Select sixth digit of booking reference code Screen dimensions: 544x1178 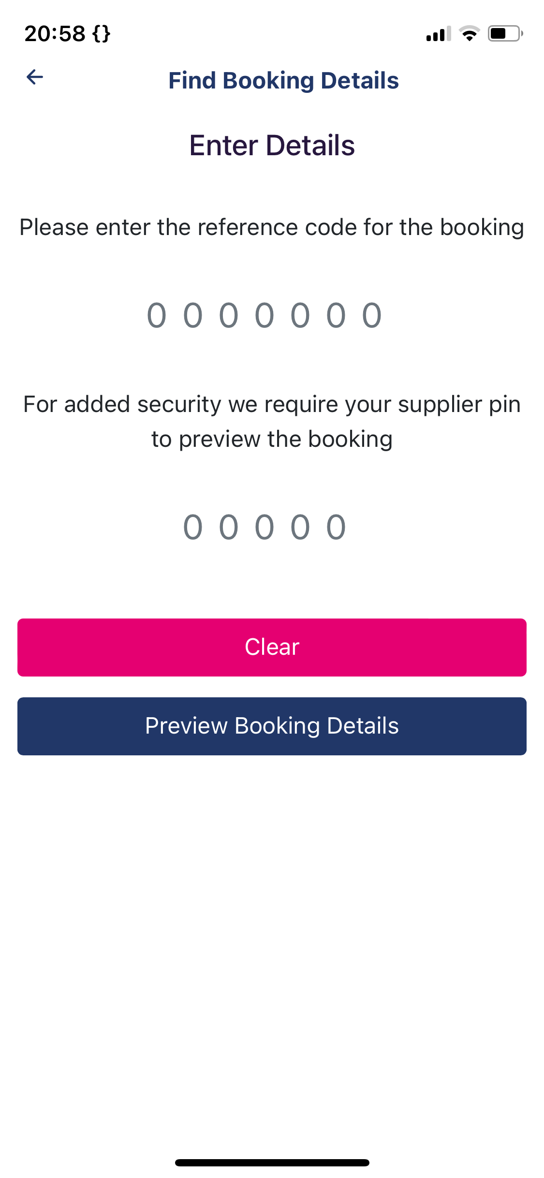(x=336, y=315)
